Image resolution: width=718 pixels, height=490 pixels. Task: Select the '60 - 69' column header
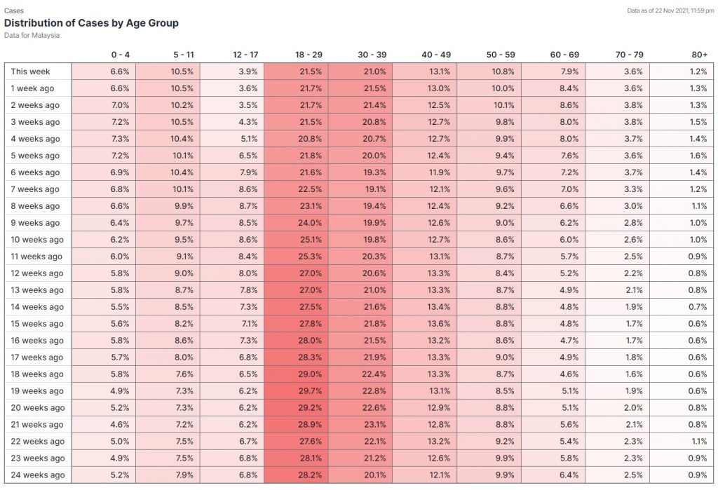[x=564, y=54]
